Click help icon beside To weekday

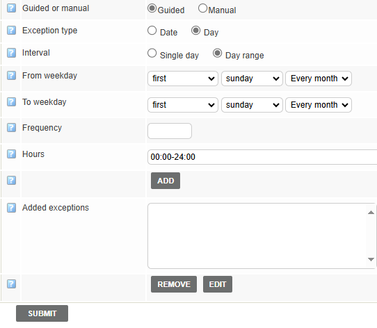click(x=11, y=101)
